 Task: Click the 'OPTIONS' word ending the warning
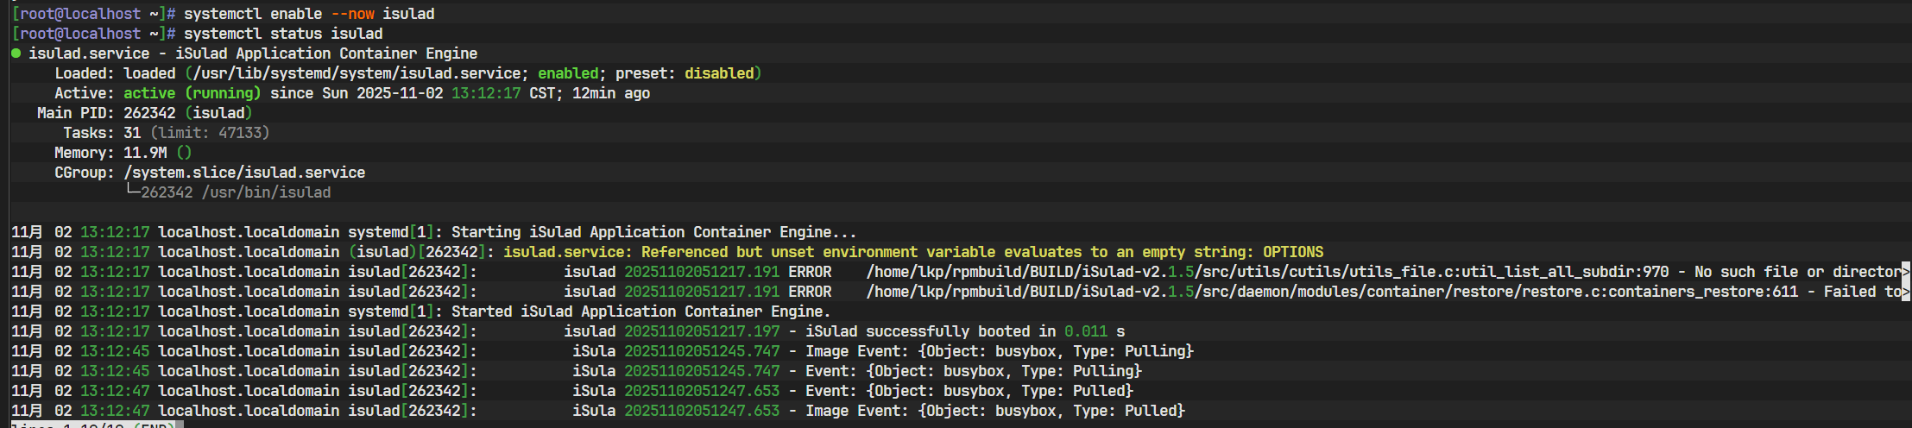pyautogui.click(x=1293, y=252)
